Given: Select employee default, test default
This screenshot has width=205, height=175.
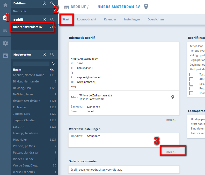Looking at the screenshot, I should pyautogui.click(x=34, y=101).
